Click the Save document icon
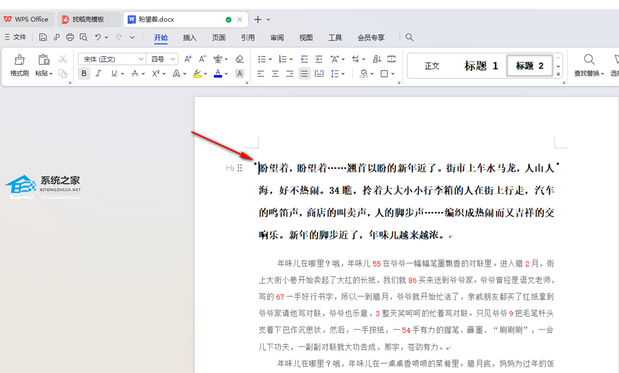The image size is (619, 373). coord(43,37)
